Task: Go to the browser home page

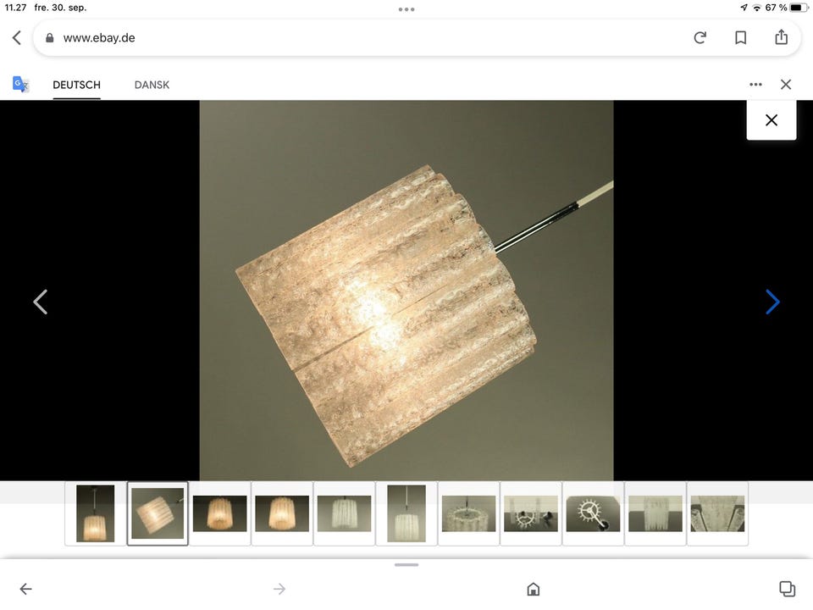Action: 534,589
